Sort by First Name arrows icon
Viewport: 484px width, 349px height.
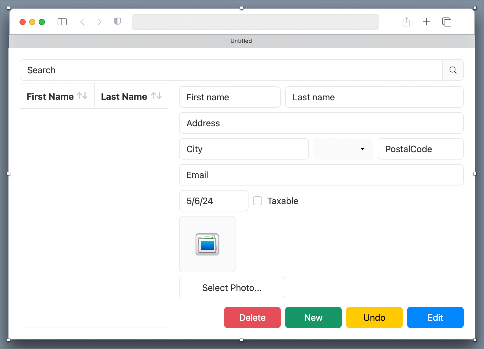(82, 96)
